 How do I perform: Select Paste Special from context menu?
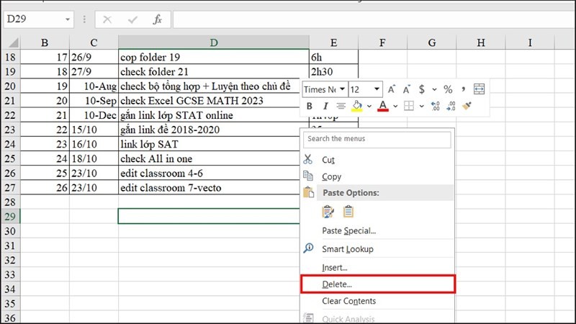tap(377, 230)
